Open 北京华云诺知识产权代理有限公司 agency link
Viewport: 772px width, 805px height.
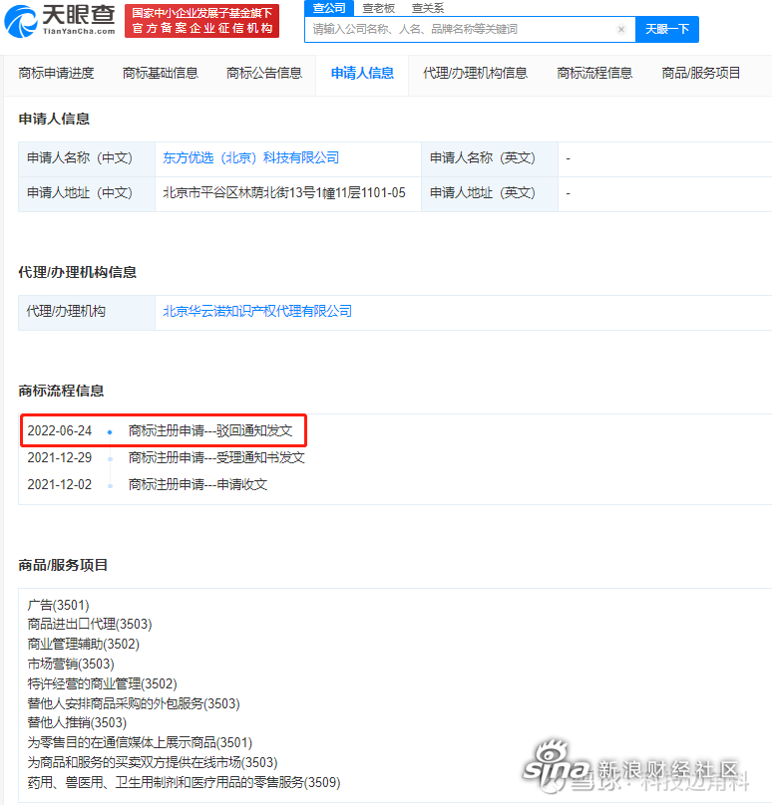click(257, 312)
